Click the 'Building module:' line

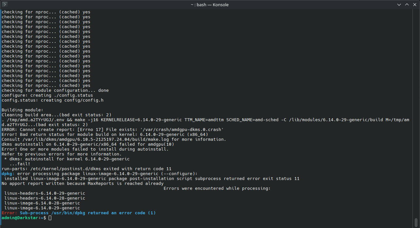(23, 110)
